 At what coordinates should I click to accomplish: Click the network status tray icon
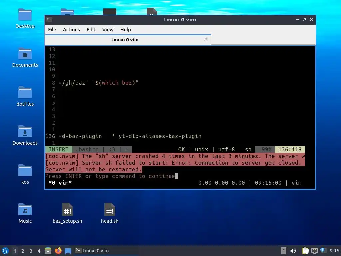[314, 251]
